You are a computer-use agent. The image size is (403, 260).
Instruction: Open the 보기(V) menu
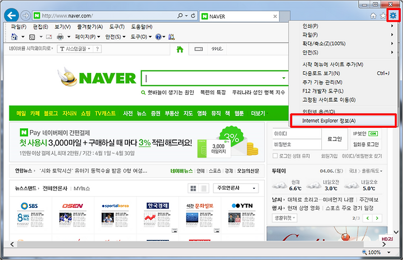click(x=63, y=27)
